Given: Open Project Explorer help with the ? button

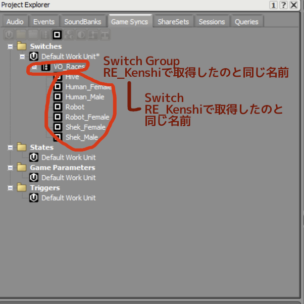Looking at the screenshot, I should coord(283,5).
